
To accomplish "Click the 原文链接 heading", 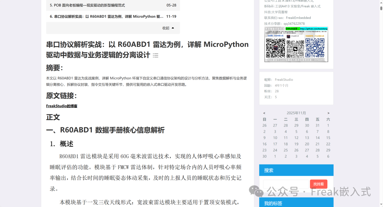I will tap(61, 96).
